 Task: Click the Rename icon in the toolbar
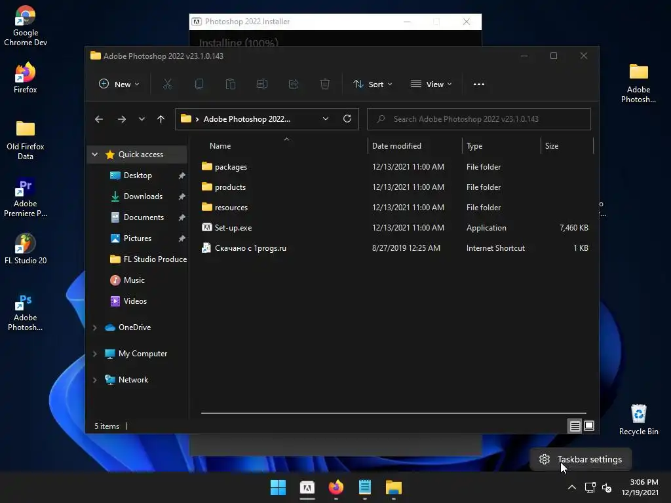point(262,84)
